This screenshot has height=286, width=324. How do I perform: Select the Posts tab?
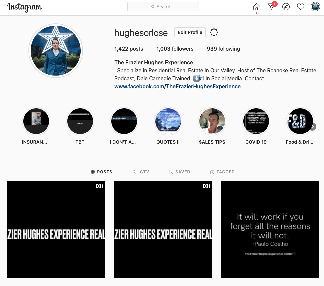102,172
